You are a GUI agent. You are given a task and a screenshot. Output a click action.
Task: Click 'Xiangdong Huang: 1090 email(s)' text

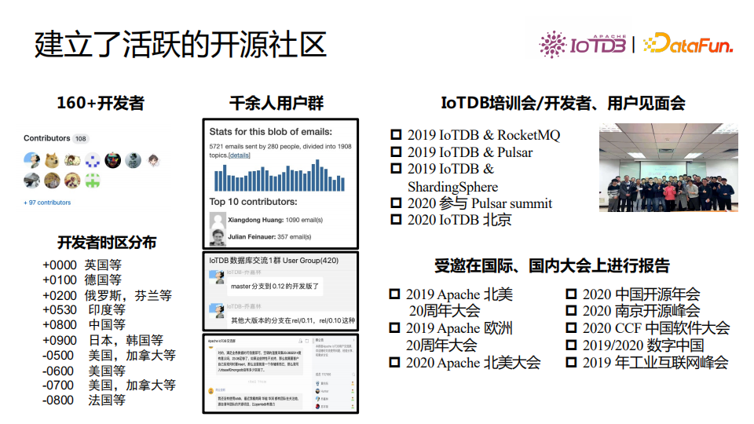[275, 220]
